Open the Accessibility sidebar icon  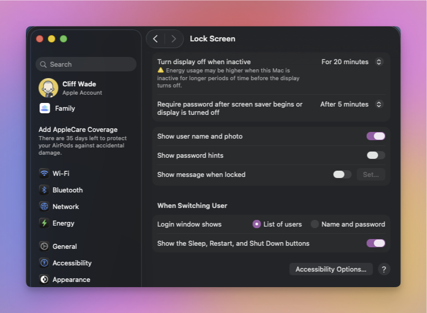tap(45, 263)
